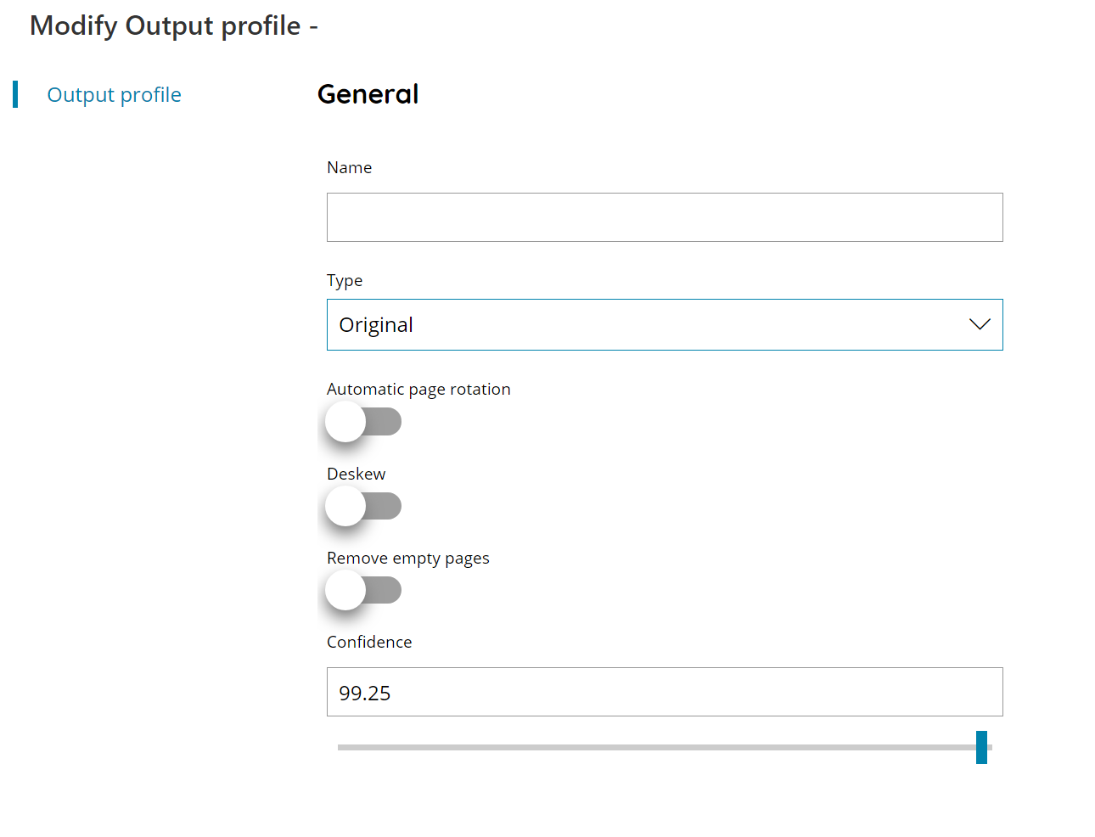Click the Deskew label text
Viewport: 1095px width, 837px height.
(x=357, y=474)
